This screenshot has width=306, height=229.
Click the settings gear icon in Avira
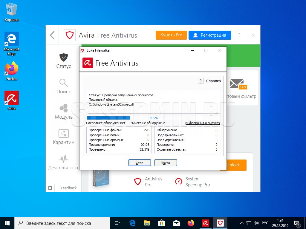50,188
